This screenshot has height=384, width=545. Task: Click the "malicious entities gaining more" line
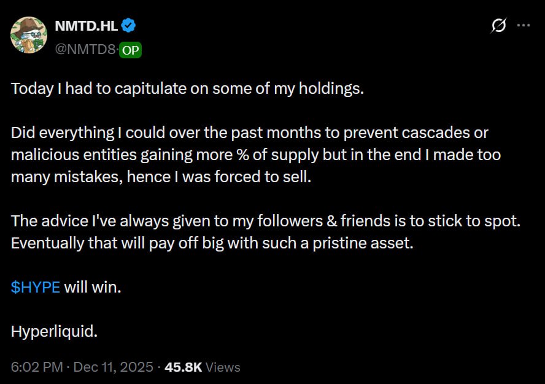(255, 155)
